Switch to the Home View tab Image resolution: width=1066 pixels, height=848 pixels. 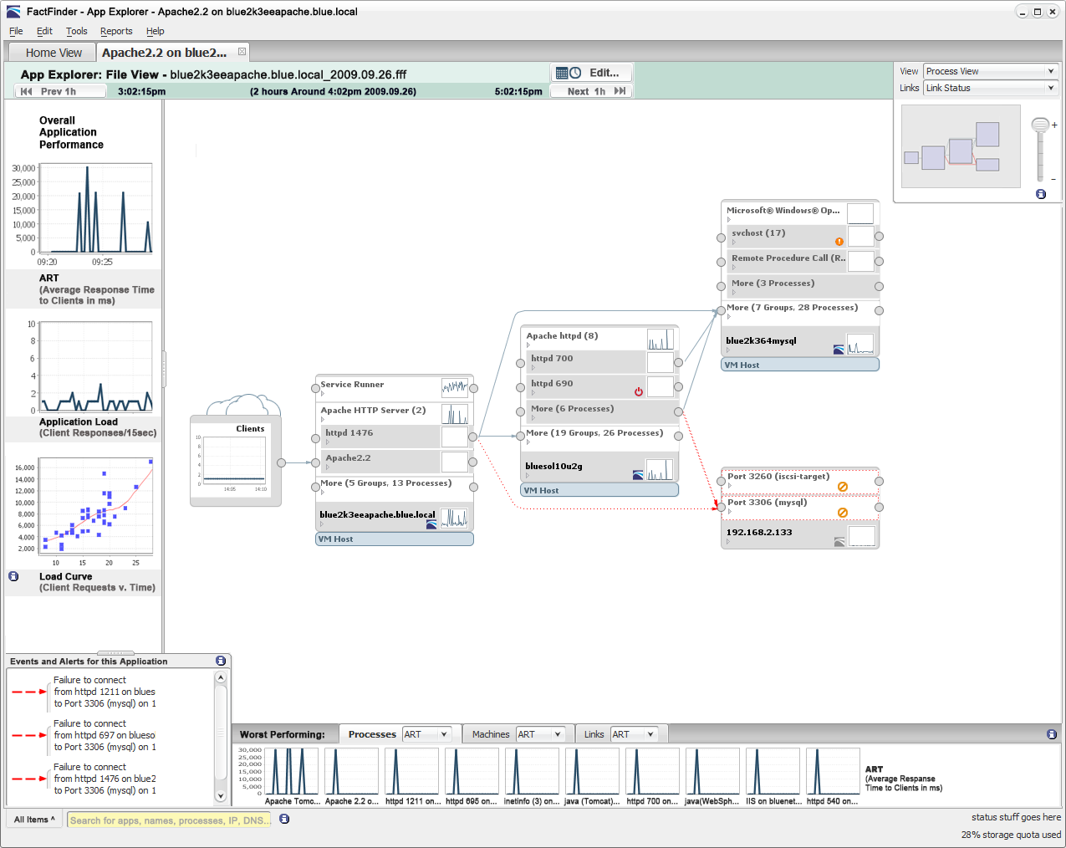[x=54, y=52]
